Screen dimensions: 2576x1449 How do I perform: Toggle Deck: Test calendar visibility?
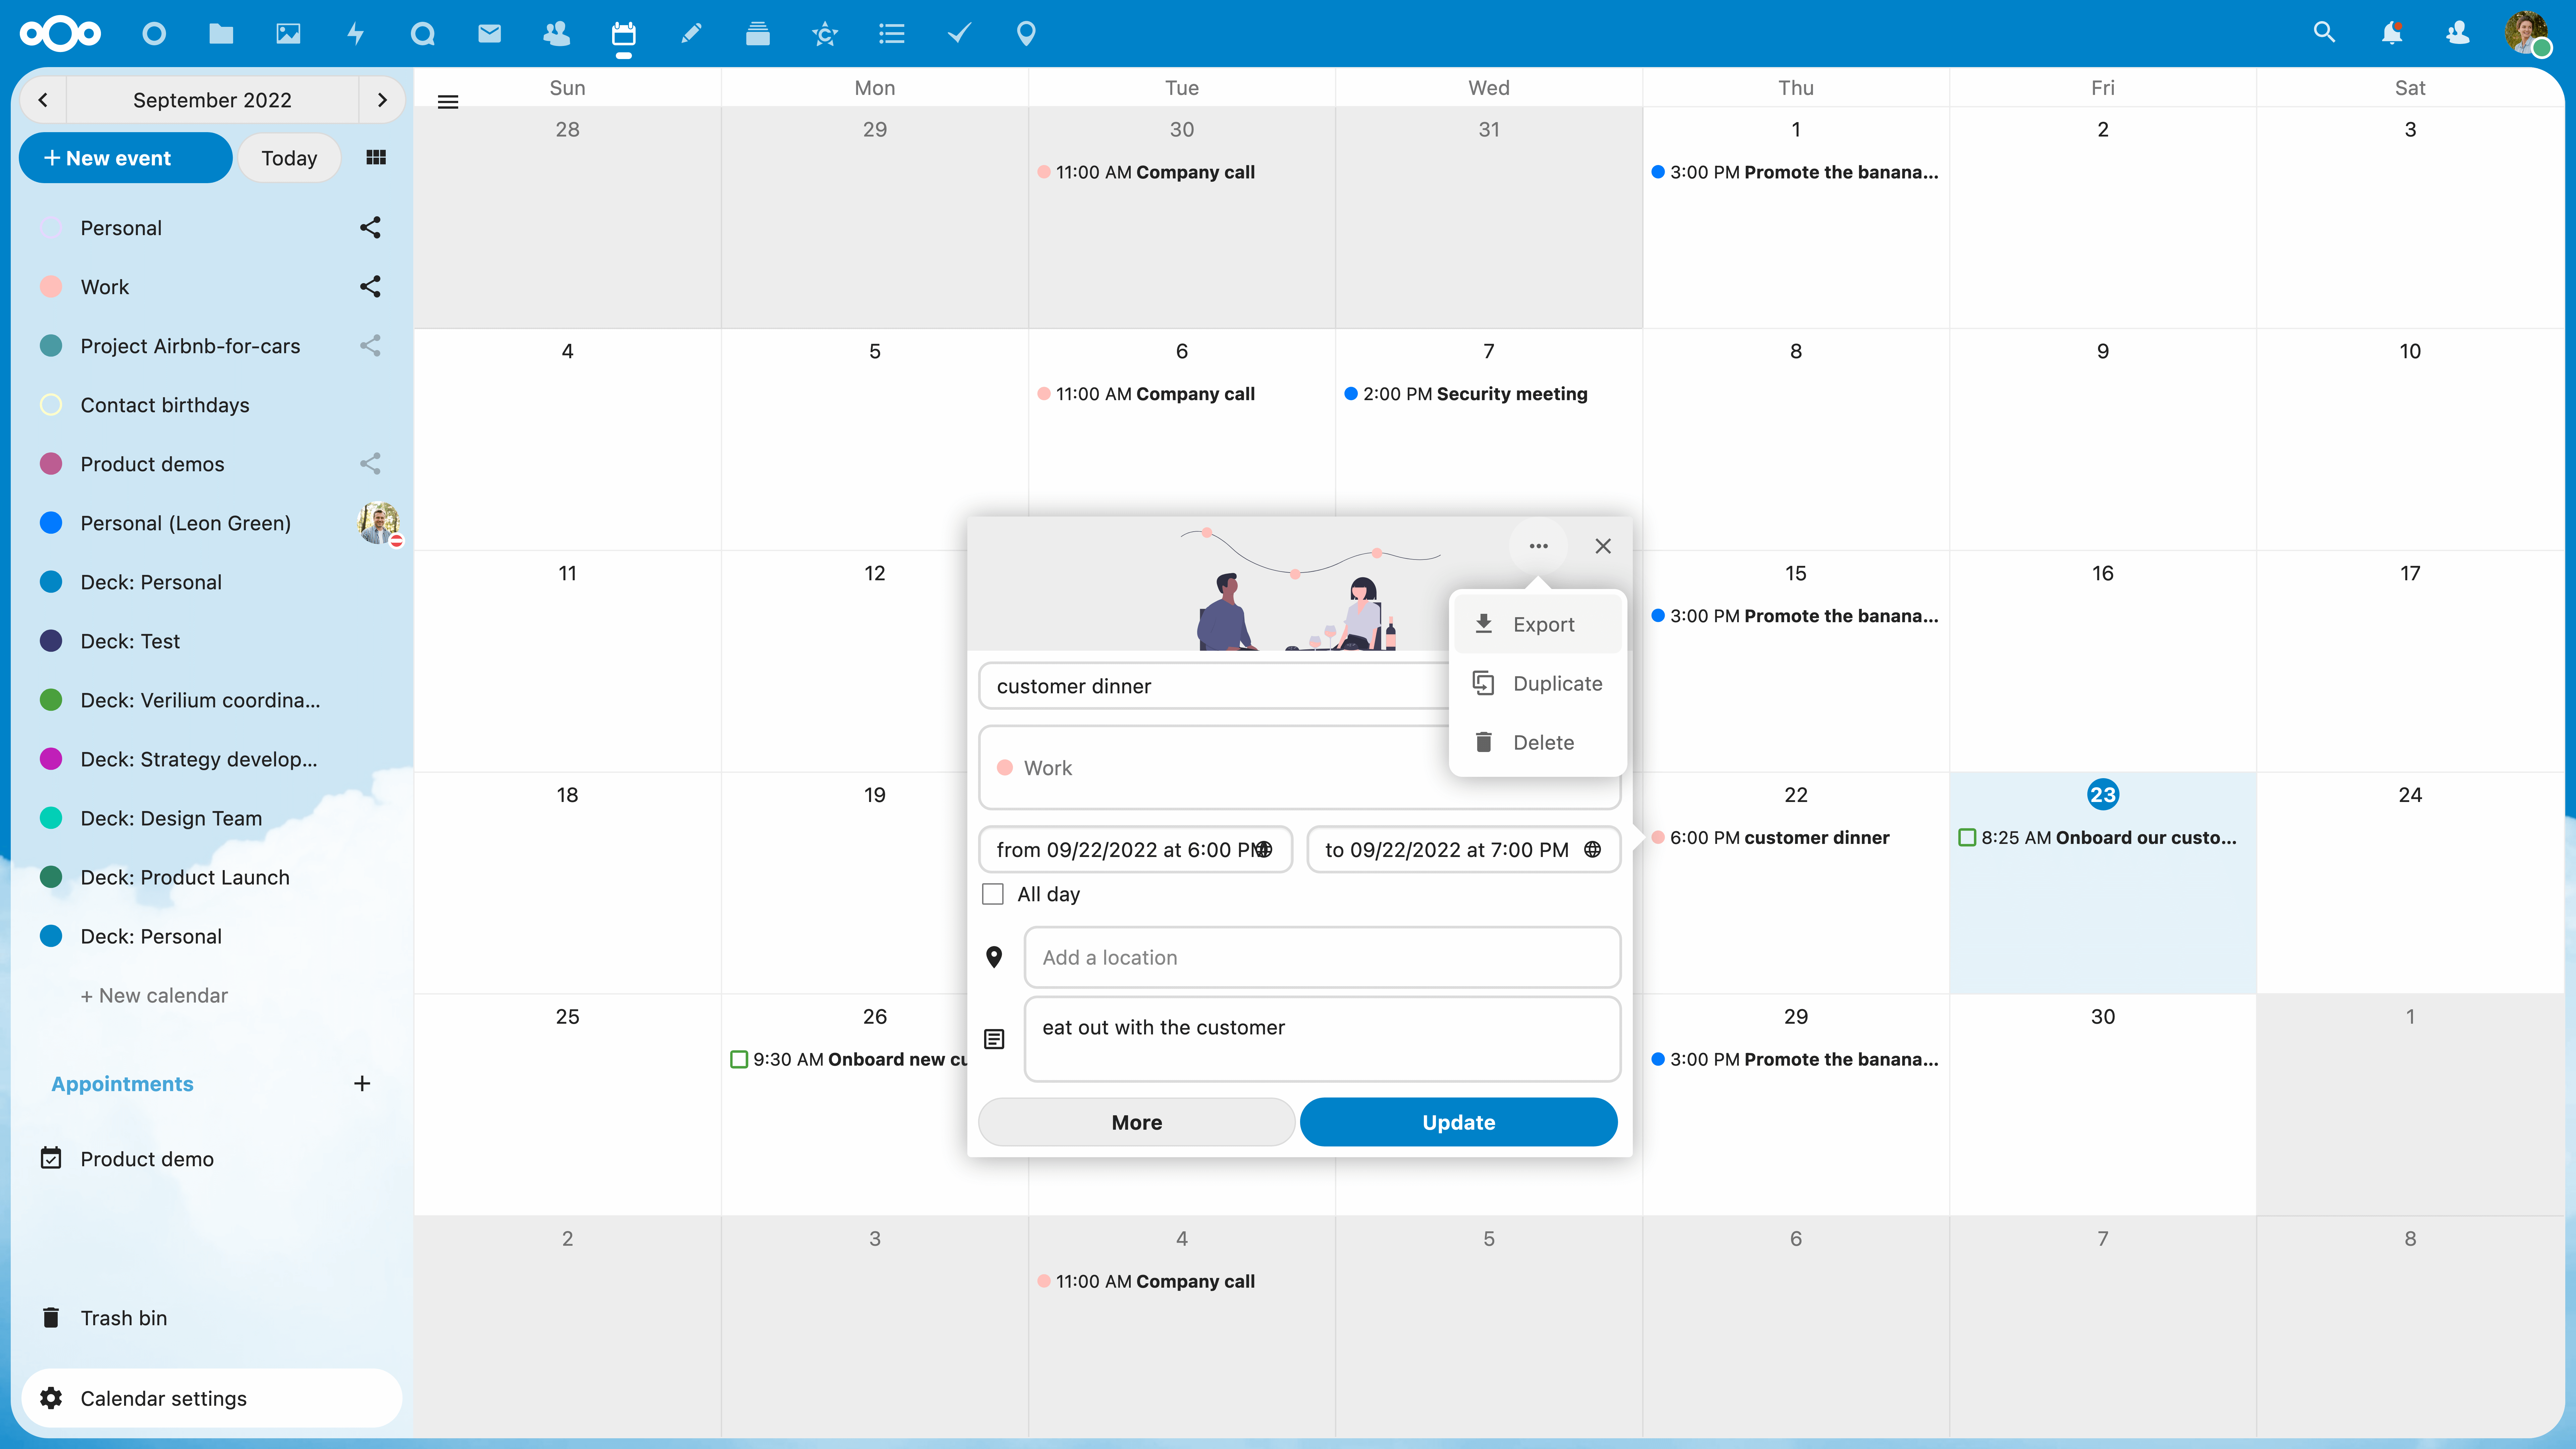coord(51,641)
